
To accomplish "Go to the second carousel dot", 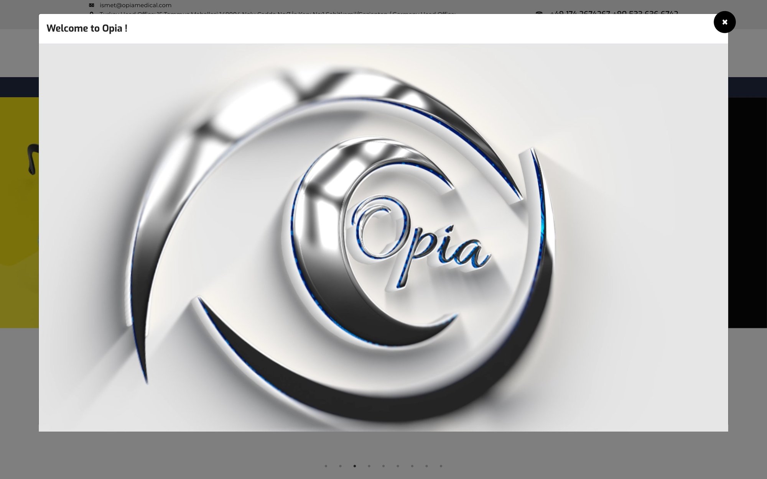I will (340, 466).
